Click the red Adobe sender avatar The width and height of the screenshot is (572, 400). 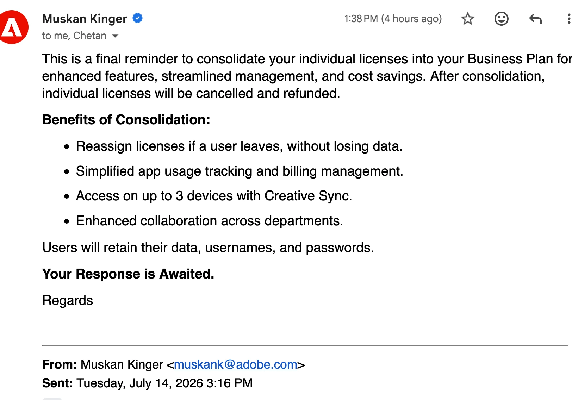13,27
